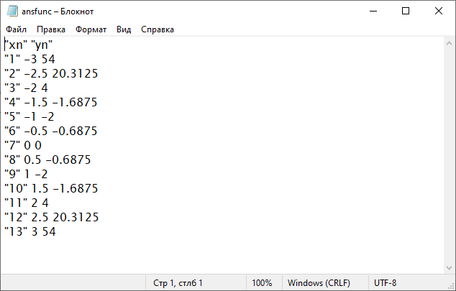Viewport: 456px width, 291px height.
Task: Open the Вид menu
Action: tap(124, 29)
